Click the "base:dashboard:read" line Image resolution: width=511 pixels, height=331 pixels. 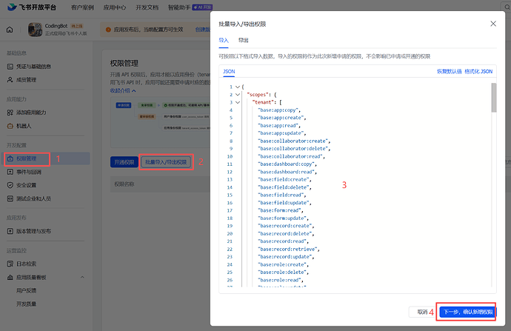[x=287, y=172]
